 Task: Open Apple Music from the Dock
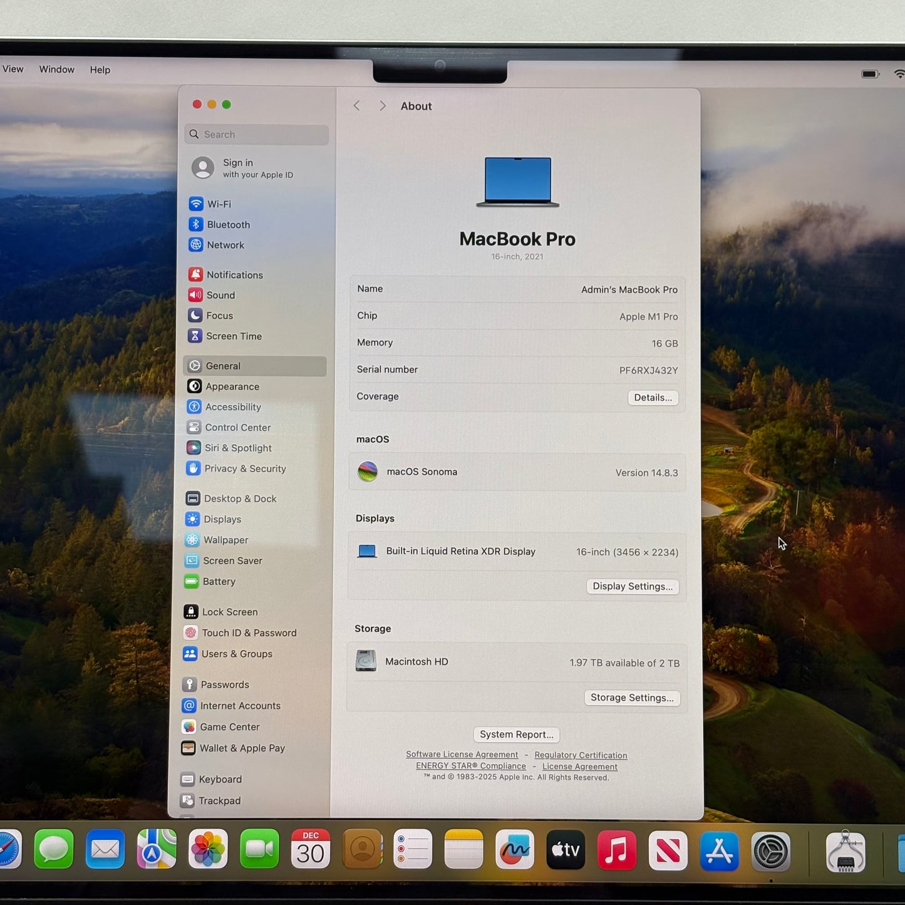click(617, 850)
